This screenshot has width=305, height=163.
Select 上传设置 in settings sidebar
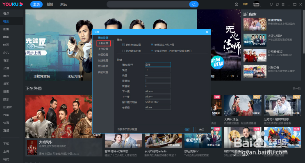pyautogui.click(x=103, y=49)
